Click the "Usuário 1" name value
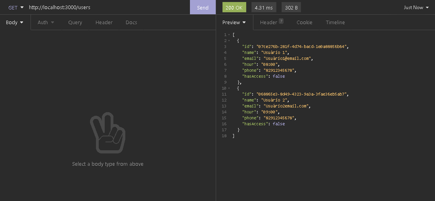 (x=274, y=52)
